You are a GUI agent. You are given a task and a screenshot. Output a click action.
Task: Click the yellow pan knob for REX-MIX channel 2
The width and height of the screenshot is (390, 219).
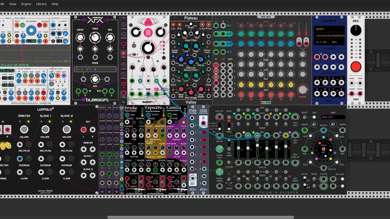pyautogui.click(x=251, y=85)
